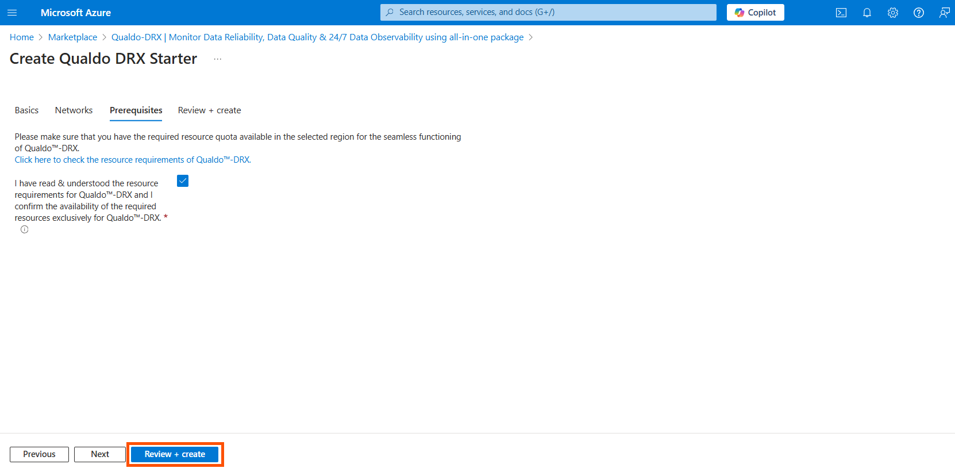Open the Qualdo-DRX breadcrumb link
This screenshot has width=955, height=468.
tap(318, 37)
